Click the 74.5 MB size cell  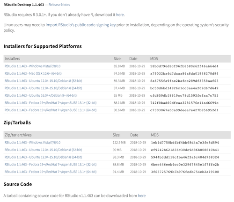119,73
